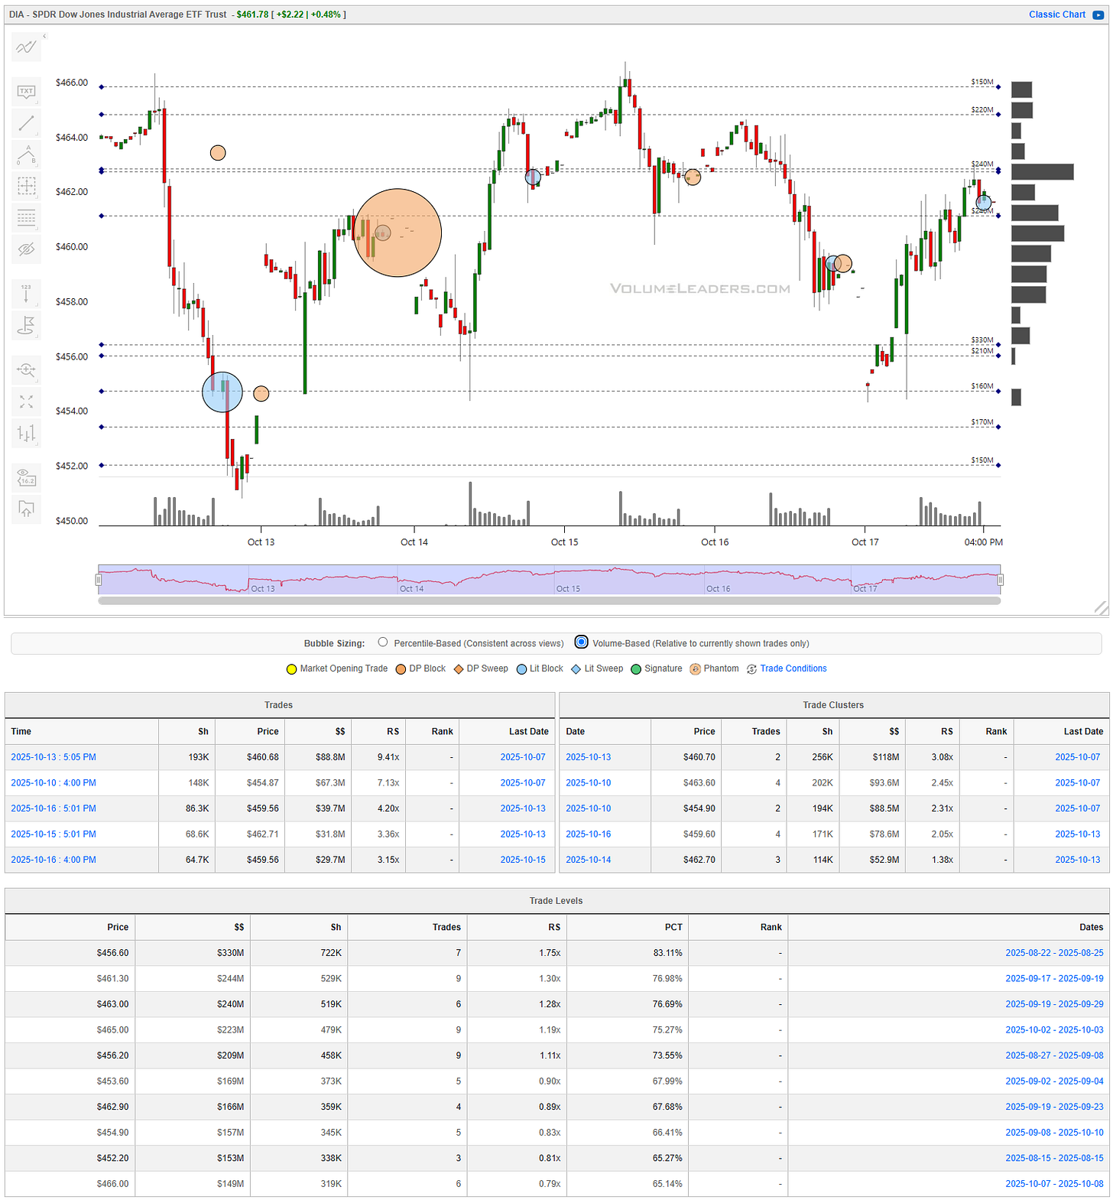1113x1200 pixels.
Task: Select the 0-A-B pattern drawing tool
Action: pyautogui.click(x=26, y=154)
